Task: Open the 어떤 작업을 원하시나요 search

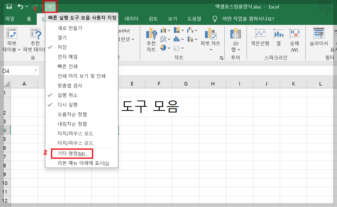Action: (247, 19)
